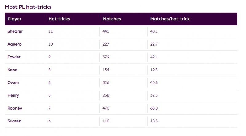Select Suarez at the table bottom
This screenshot has width=246, height=136.
pos(14,121)
